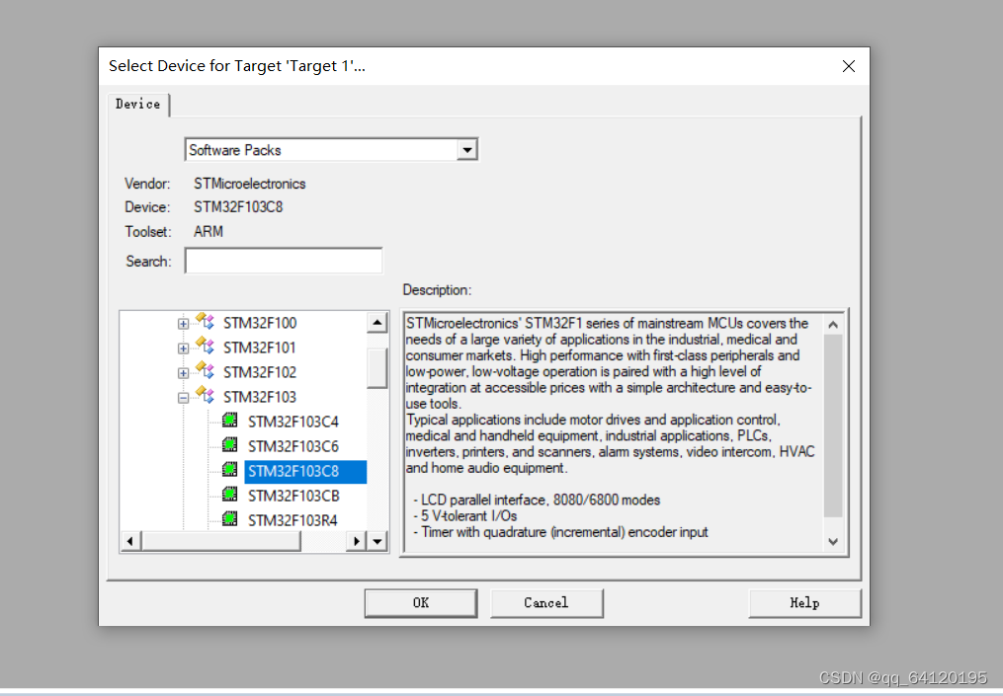Click the vendor name STMicroelectronics

[x=249, y=184]
